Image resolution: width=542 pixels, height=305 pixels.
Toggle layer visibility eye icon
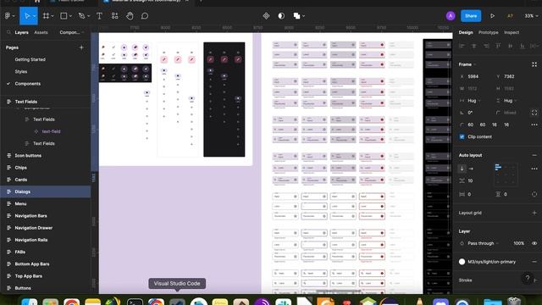coord(534,243)
